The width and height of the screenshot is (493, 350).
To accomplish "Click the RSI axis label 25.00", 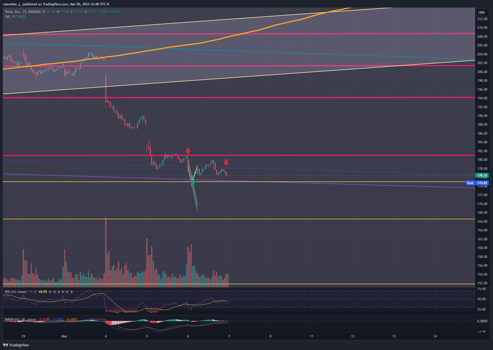I will pyautogui.click(x=481, y=309).
